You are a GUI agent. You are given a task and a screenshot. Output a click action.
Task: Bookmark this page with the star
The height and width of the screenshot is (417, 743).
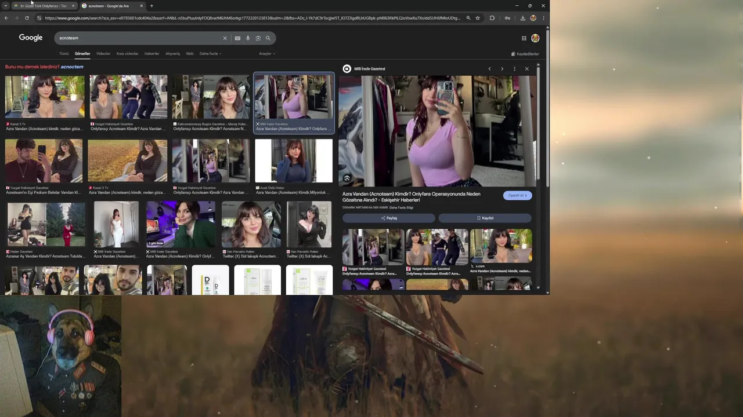(478, 18)
